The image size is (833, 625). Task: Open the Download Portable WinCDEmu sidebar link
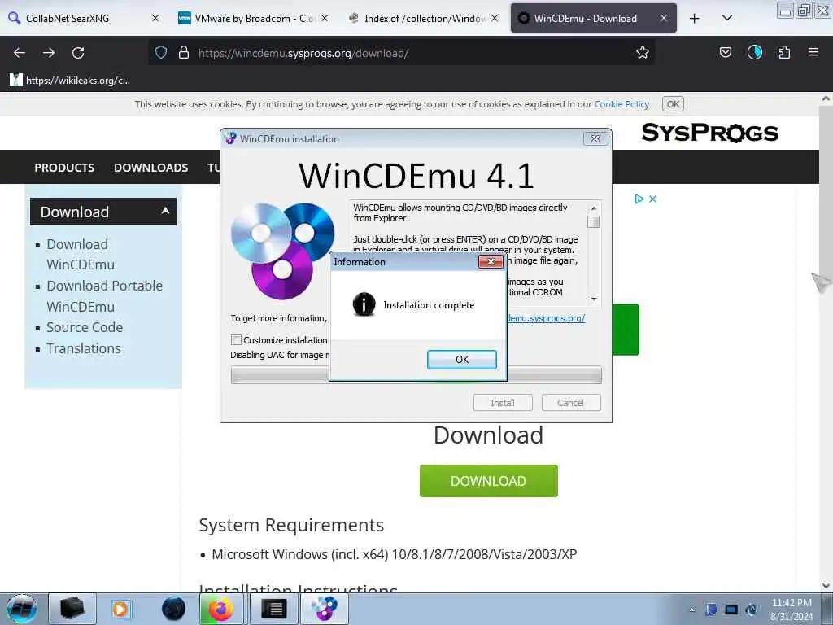coord(105,296)
